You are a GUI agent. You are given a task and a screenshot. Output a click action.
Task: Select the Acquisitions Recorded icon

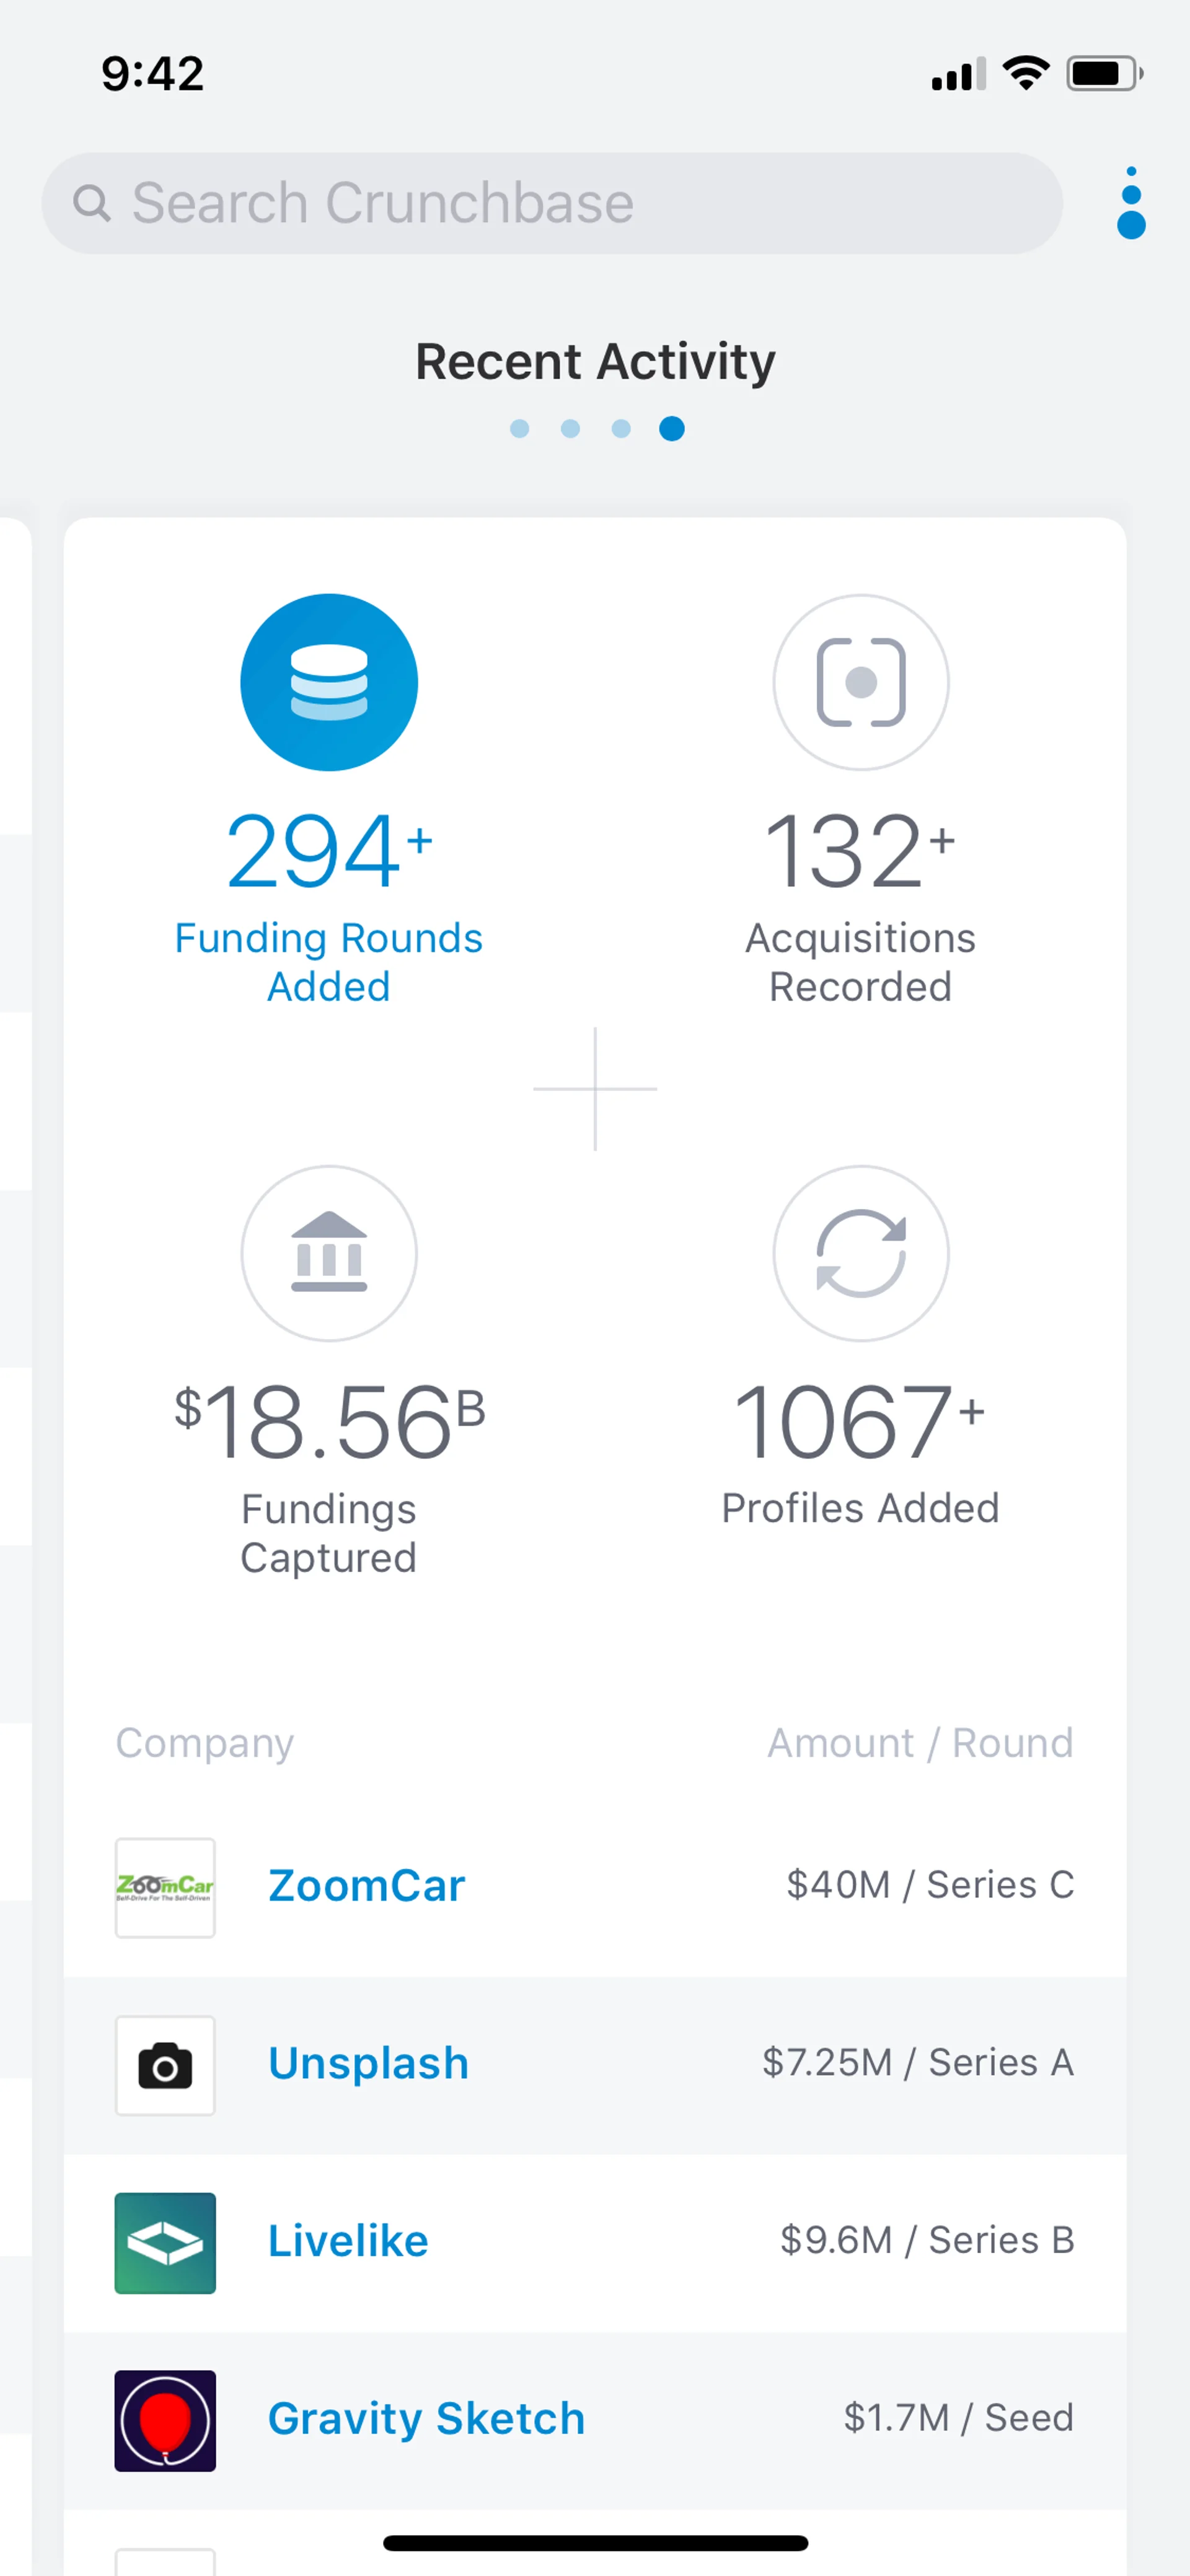(x=860, y=682)
